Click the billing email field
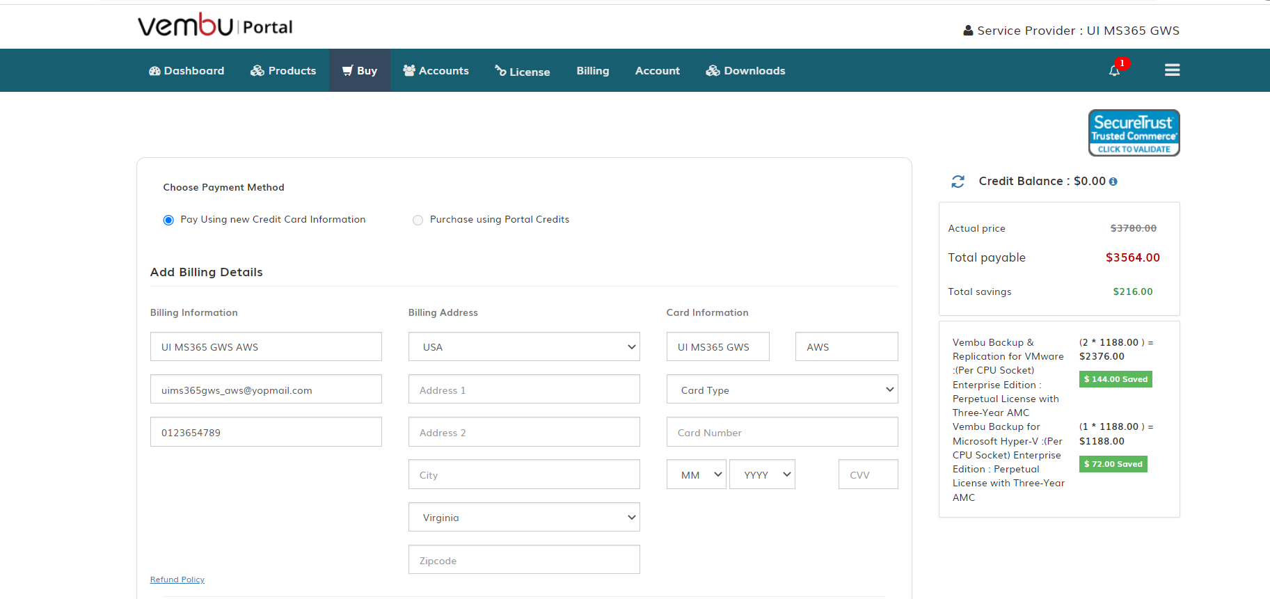This screenshot has height=599, width=1270. [266, 390]
